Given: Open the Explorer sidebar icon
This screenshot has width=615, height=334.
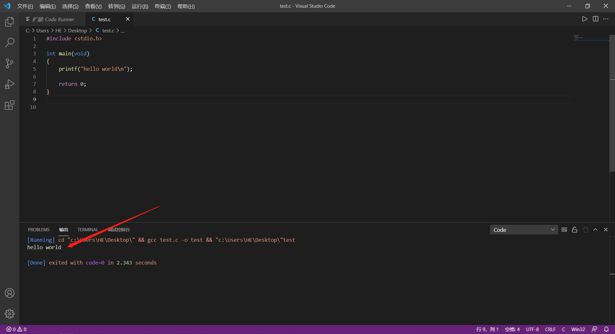Looking at the screenshot, I should (9, 21).
